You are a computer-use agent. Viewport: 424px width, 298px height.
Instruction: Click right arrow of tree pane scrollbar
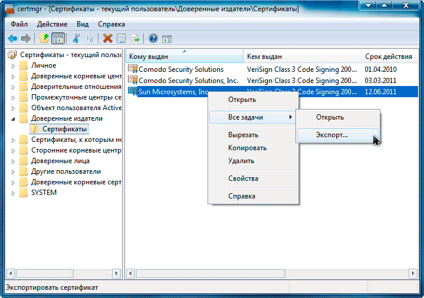117,273
